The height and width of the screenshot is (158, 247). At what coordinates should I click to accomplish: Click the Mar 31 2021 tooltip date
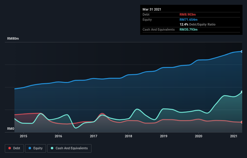point(152,9)
